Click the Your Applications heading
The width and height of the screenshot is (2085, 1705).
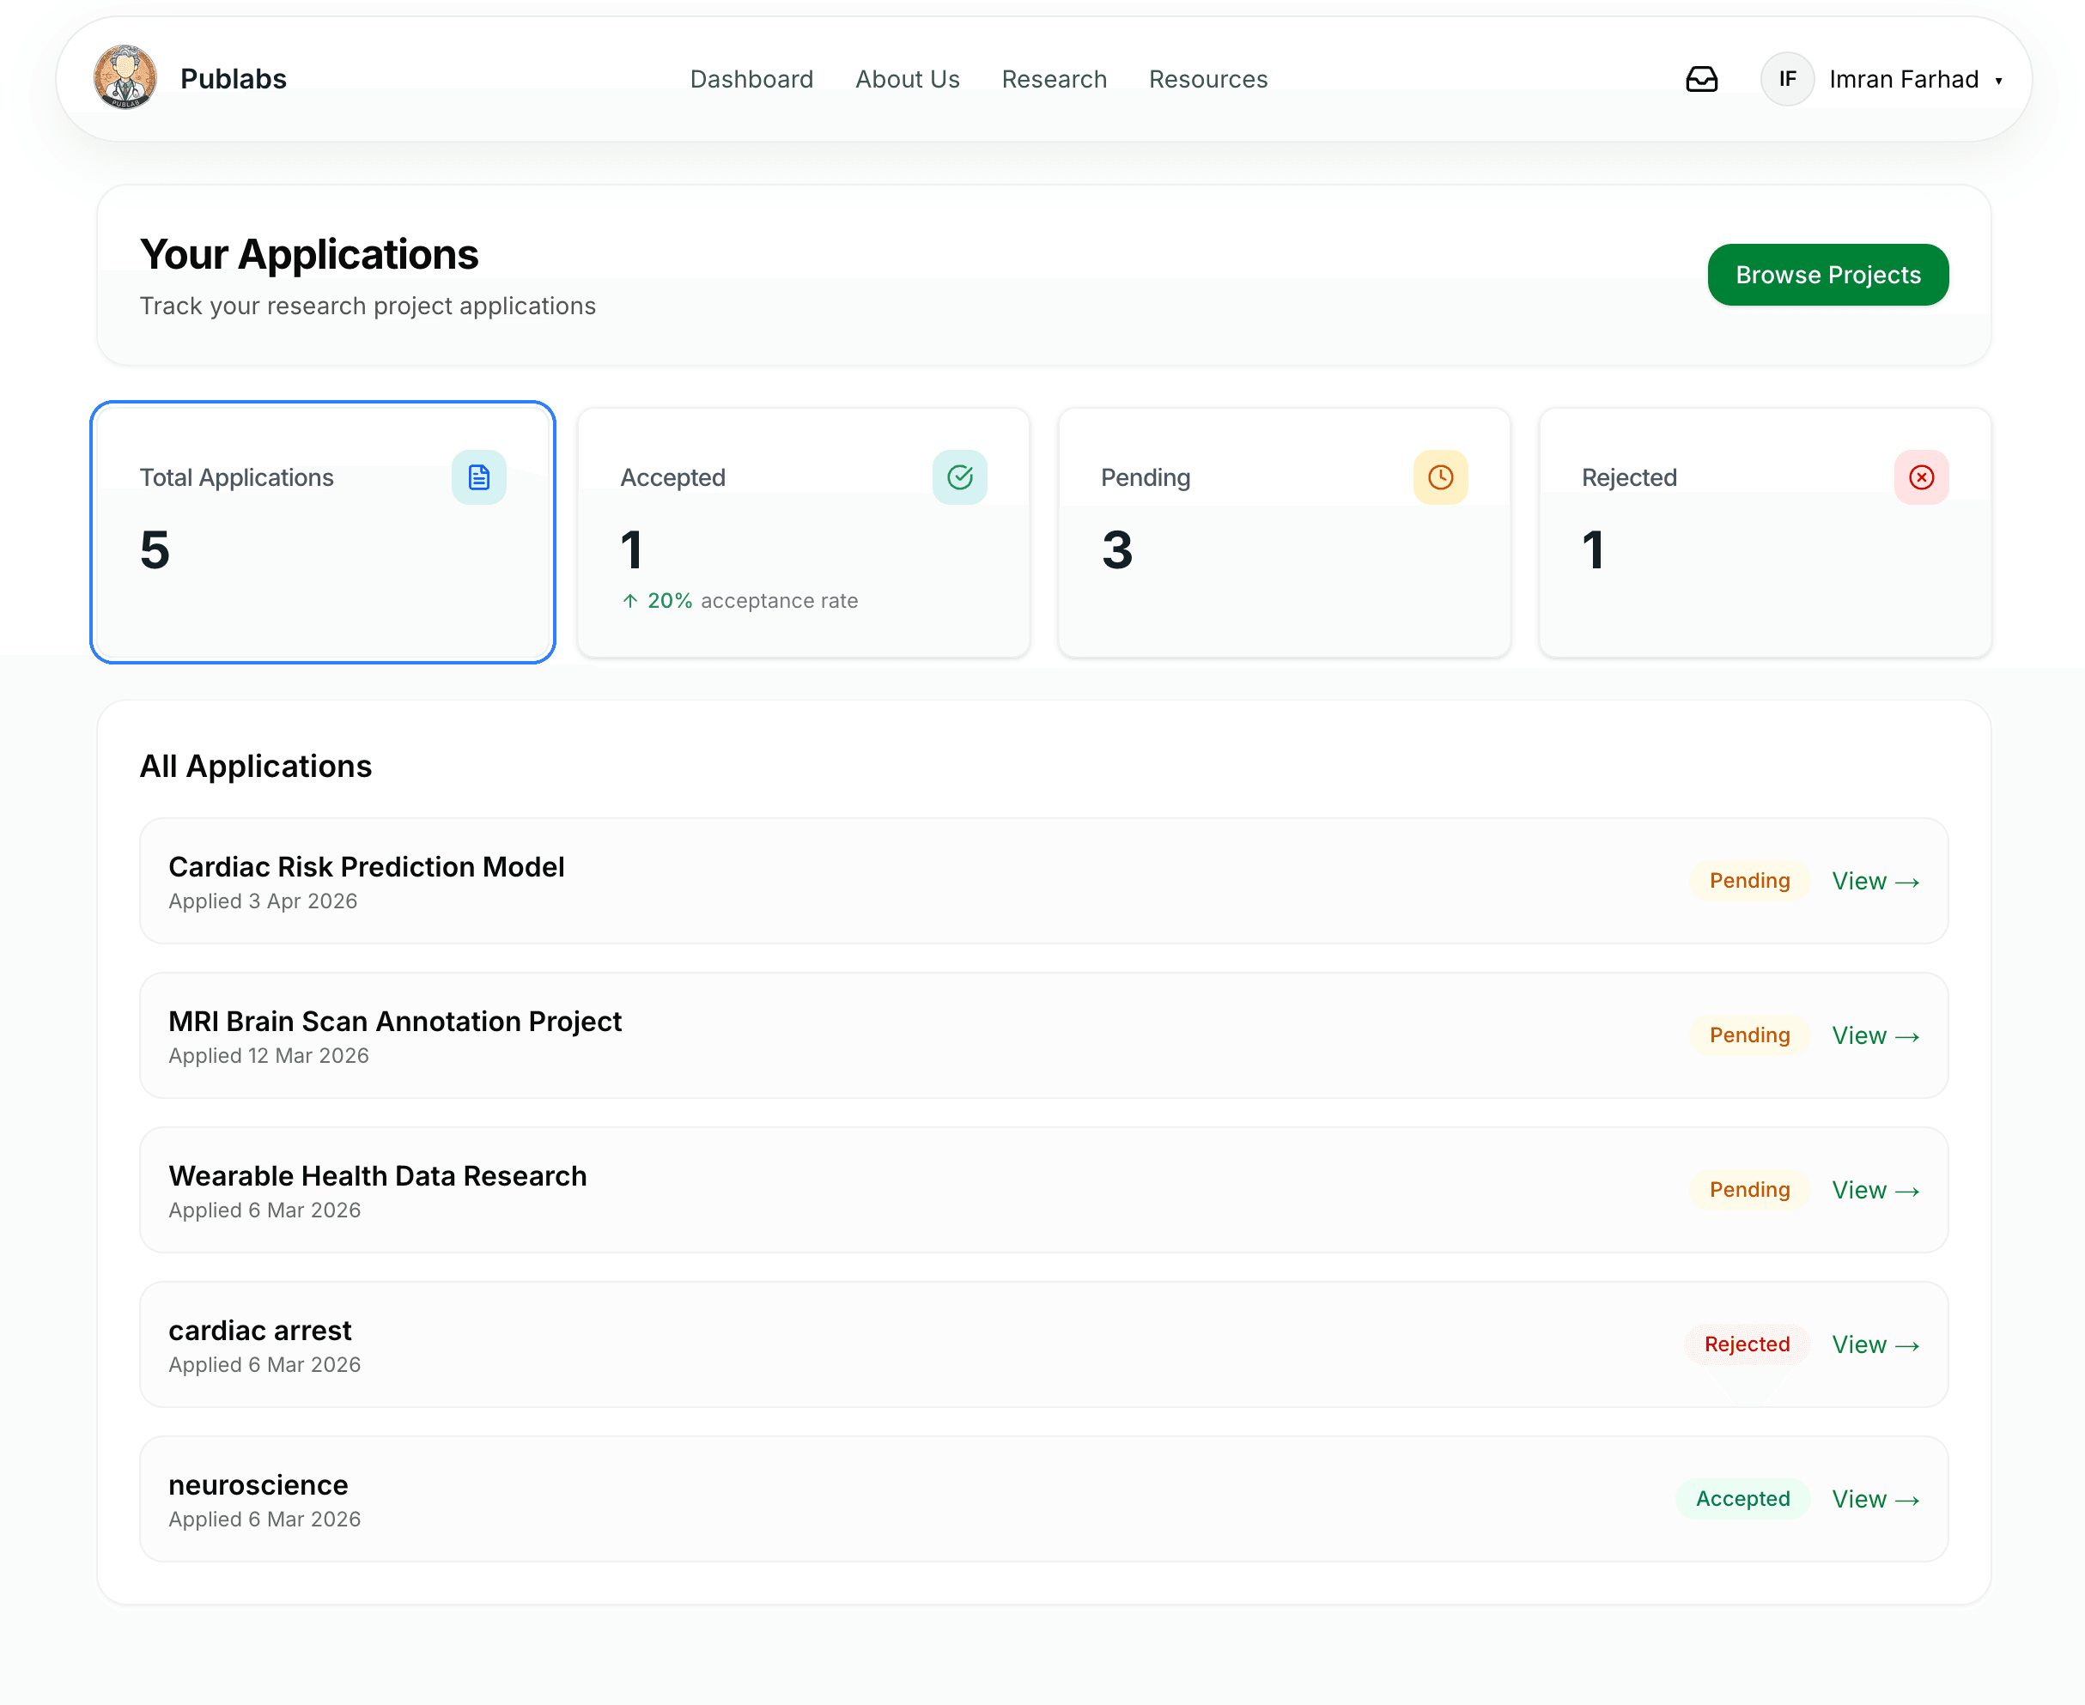[308, 254]
